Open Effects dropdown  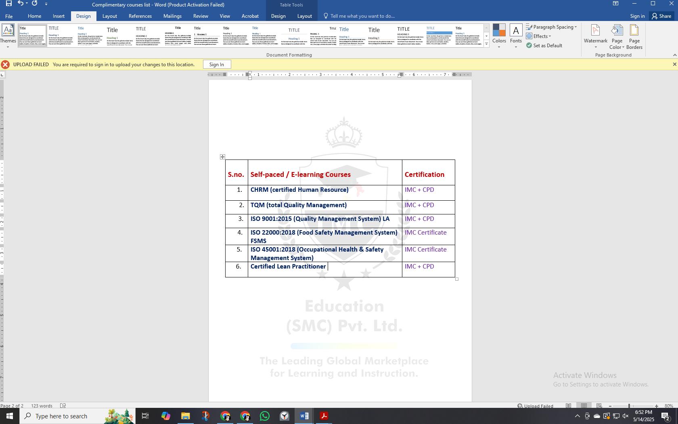539,36
